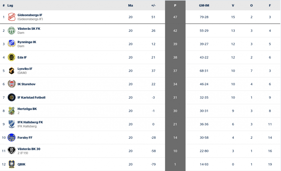Viewport: 281px width, 171px height.
Task: Select the Lysviks IF club emblem
Action: pyautogui.click(x=12, y=71)
